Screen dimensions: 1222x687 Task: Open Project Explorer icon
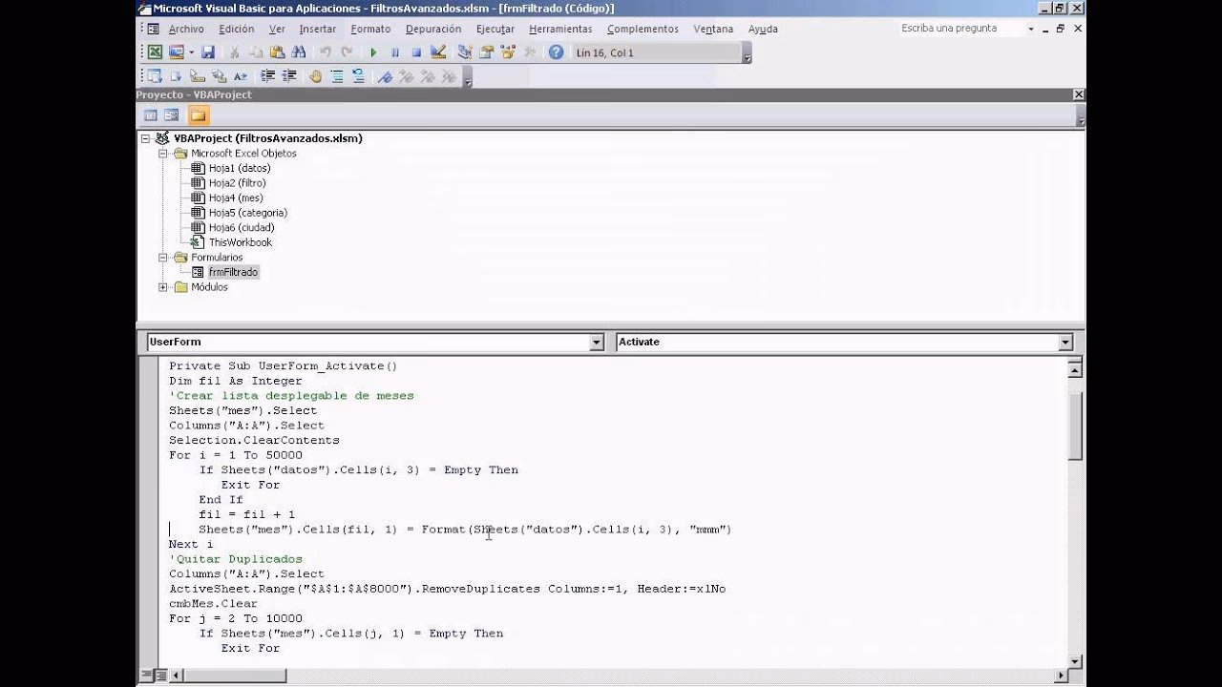coord(465,52)
